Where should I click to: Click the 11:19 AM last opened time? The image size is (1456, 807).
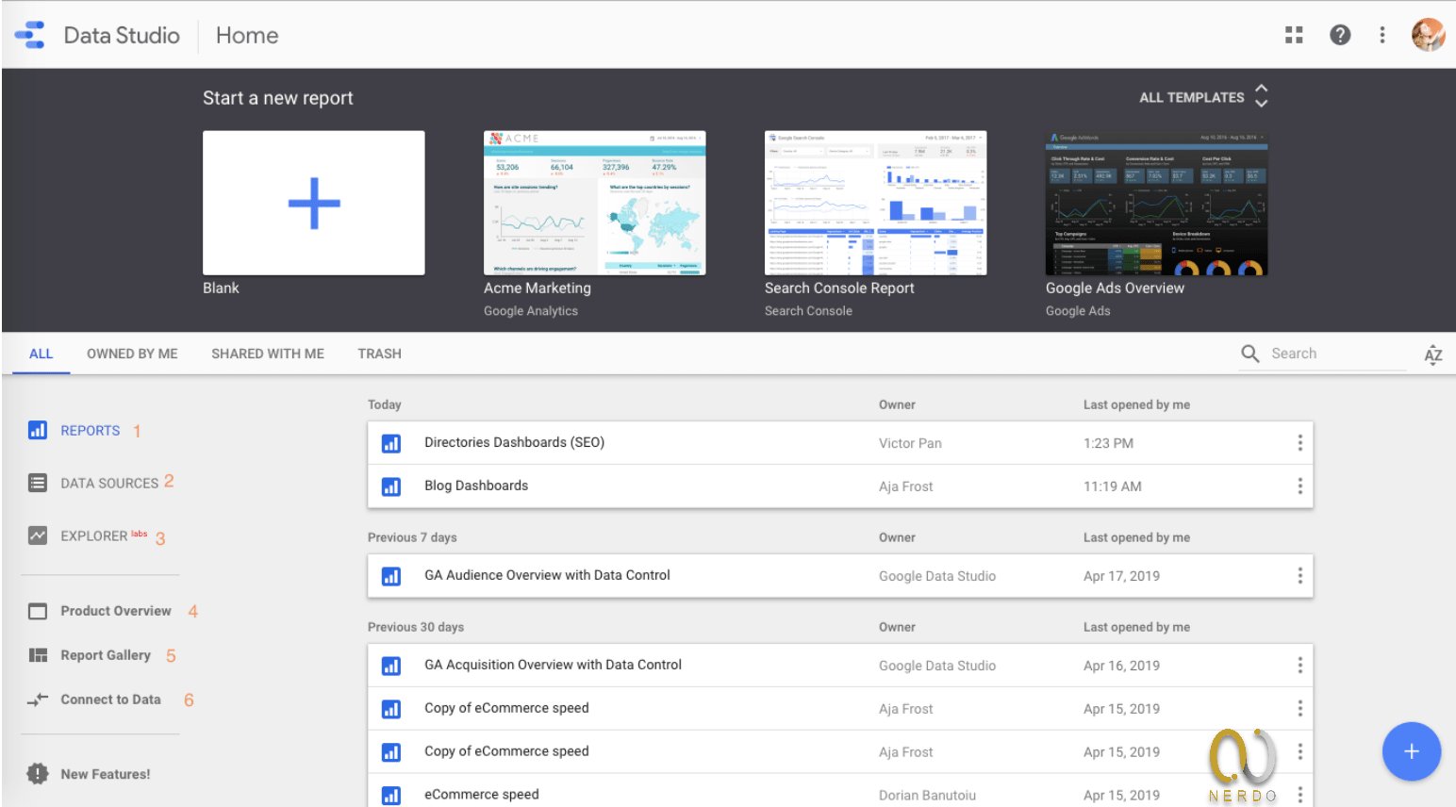click(1113, 486)
